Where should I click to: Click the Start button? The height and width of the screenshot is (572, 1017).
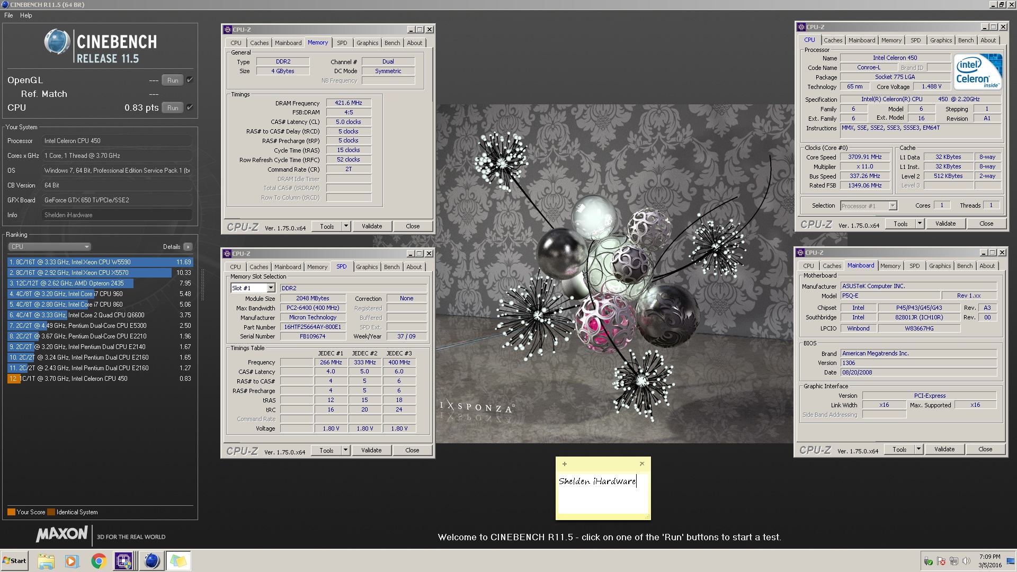(x=14, y=561)
